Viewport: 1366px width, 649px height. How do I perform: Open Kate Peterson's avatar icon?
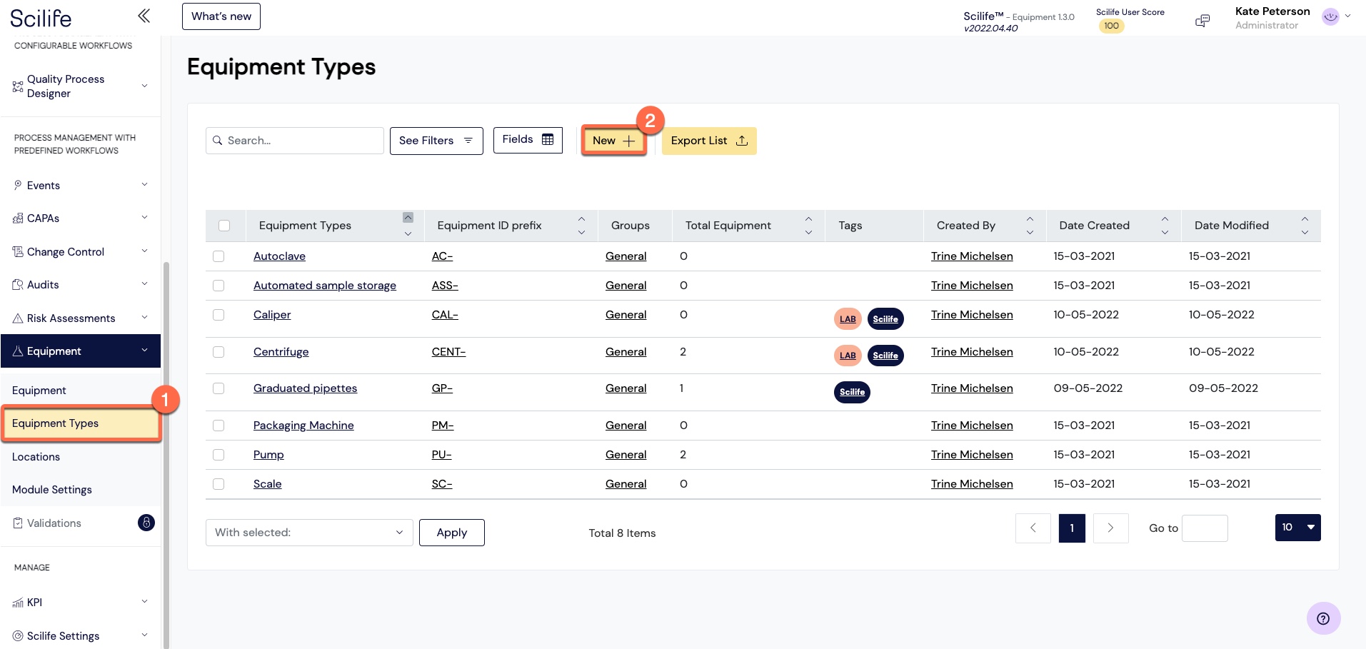click(x=1330, y=16)
